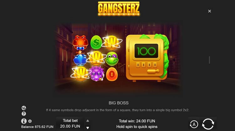Open the info i icon

[x=24, y=121]
